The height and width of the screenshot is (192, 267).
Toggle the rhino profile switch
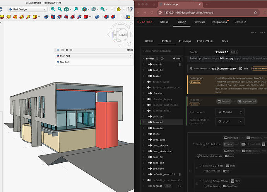(x=150, y=134)
